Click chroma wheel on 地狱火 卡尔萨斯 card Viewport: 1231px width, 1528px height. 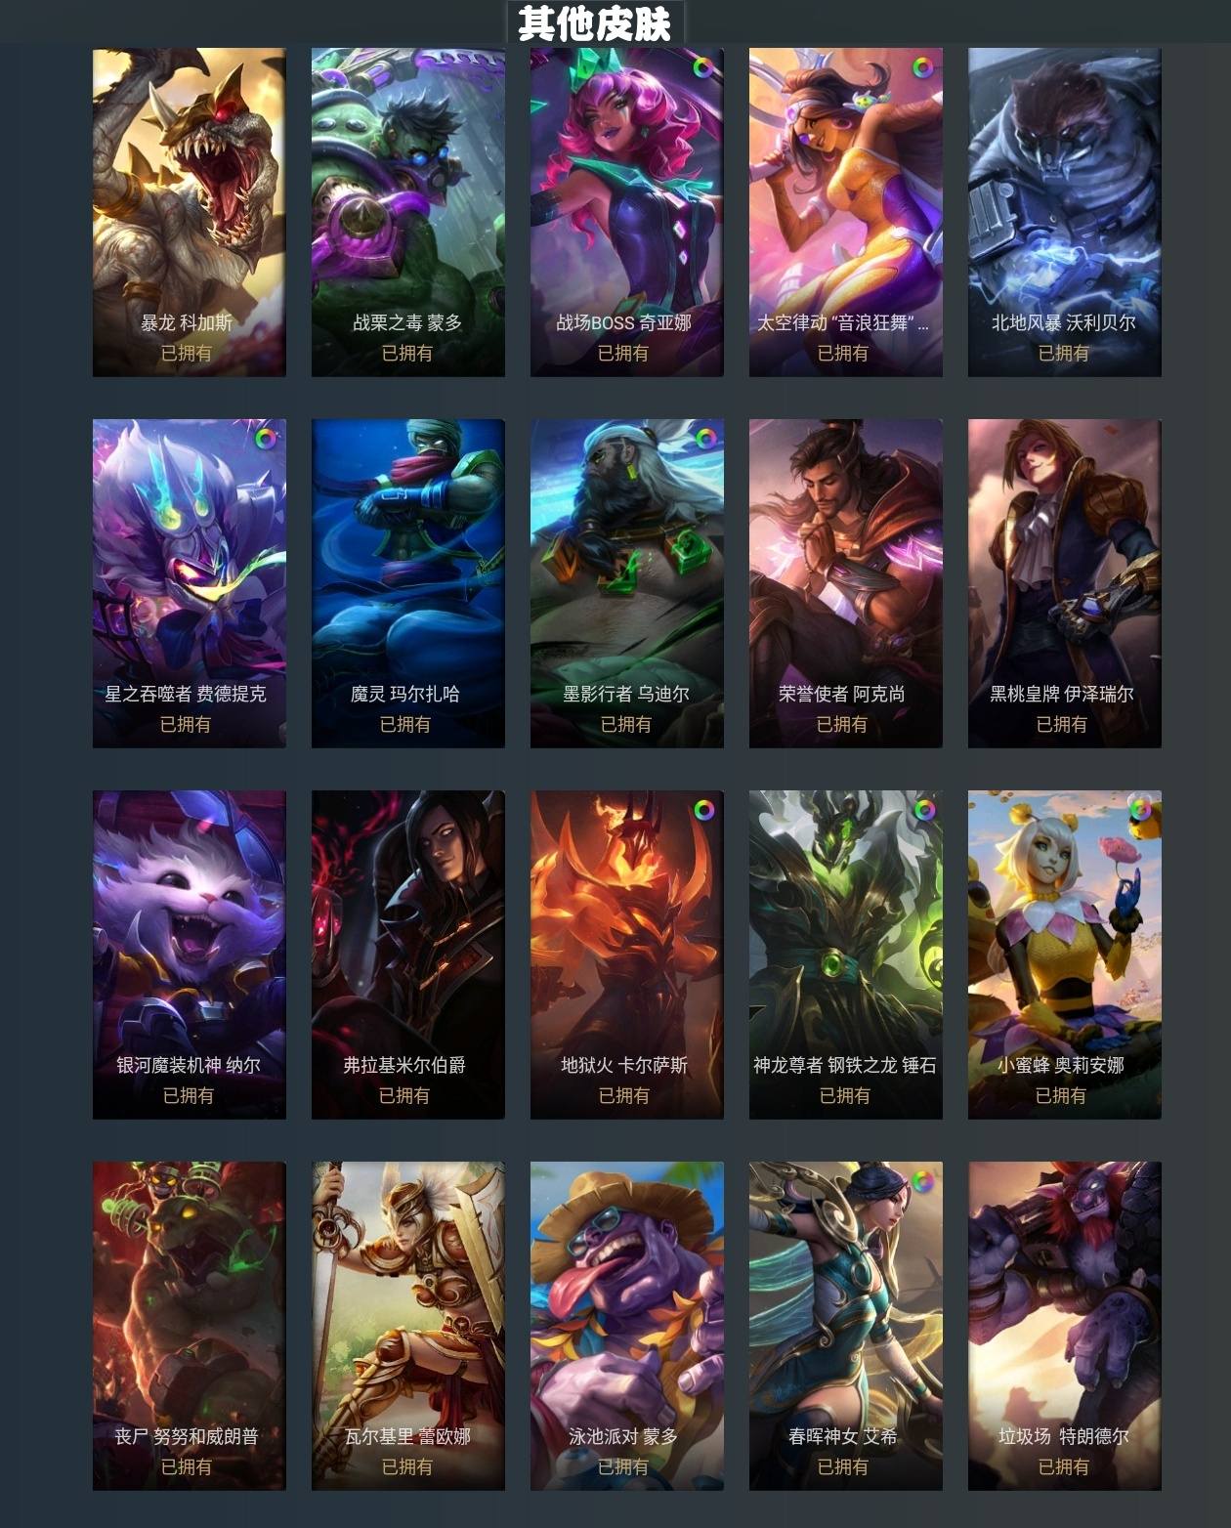coord(703,810)
